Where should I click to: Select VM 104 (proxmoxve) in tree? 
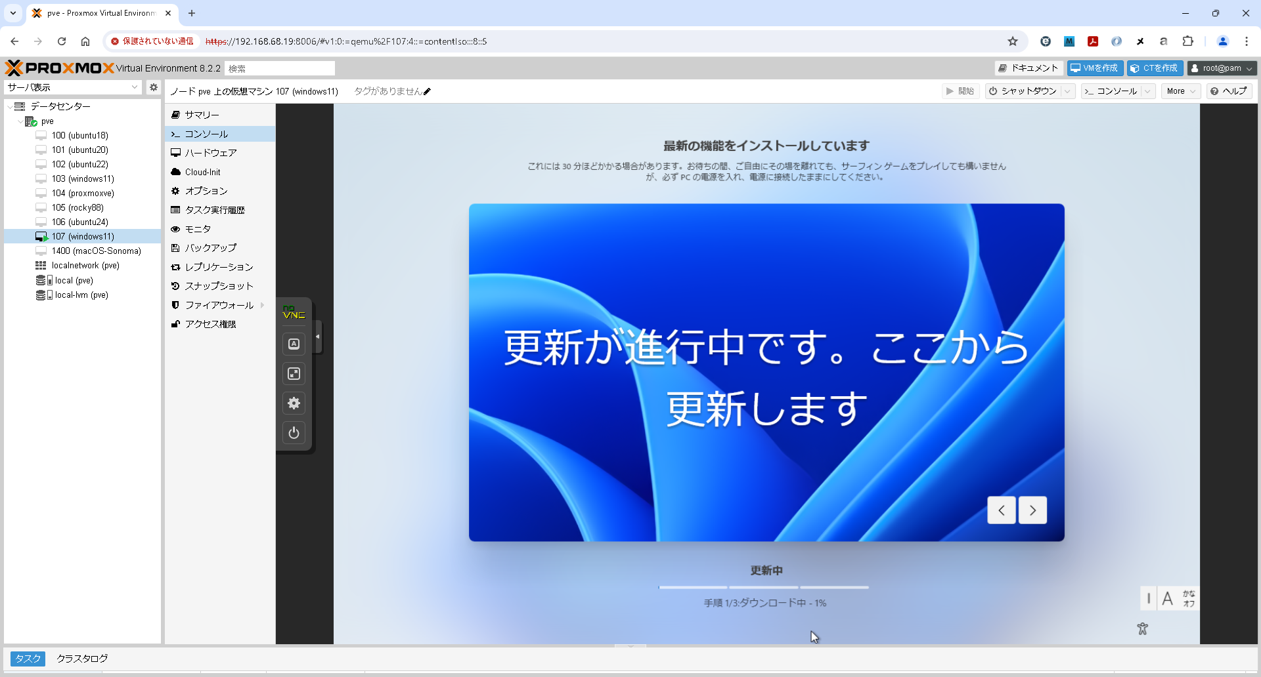[x=83, y=194]
